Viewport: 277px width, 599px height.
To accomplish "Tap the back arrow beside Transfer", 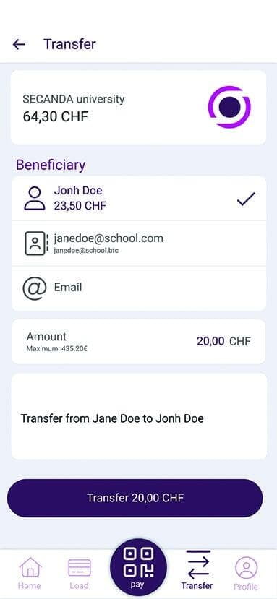I will point(19,44).
